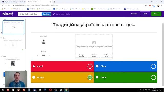Click the square shape on green answer
Viewport: 164px width, 92px height.
coord(97,77)
